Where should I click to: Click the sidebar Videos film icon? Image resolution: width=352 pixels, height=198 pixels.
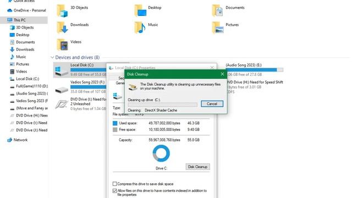12,71
